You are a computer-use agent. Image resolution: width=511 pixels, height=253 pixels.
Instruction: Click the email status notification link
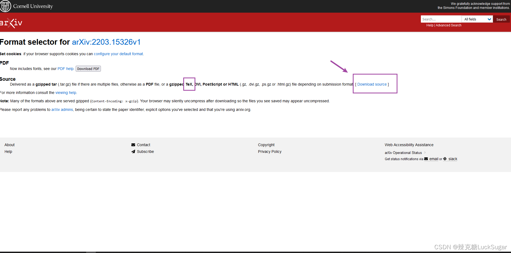(434, 159)
